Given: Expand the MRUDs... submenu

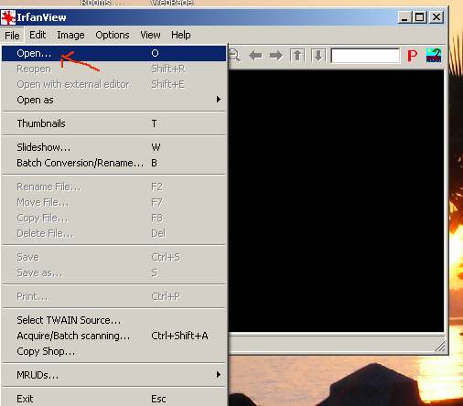Looking at the screenshot, I should [113, 375].
